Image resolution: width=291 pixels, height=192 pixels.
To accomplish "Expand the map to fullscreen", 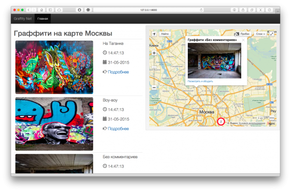I will [272, 34].
